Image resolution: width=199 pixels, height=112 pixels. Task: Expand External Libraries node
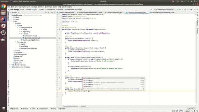coord(10,65)
